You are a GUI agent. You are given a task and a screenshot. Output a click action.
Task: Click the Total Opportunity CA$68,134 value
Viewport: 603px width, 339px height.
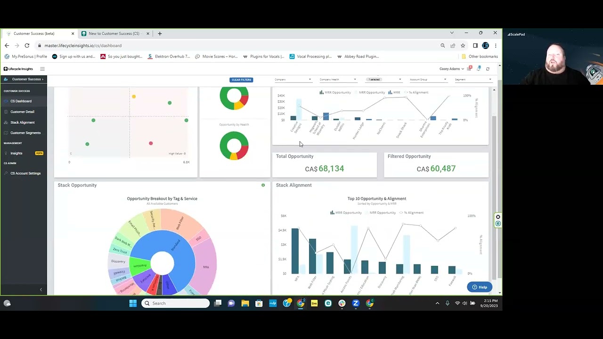pyautogui.click(x=325, y=169)
